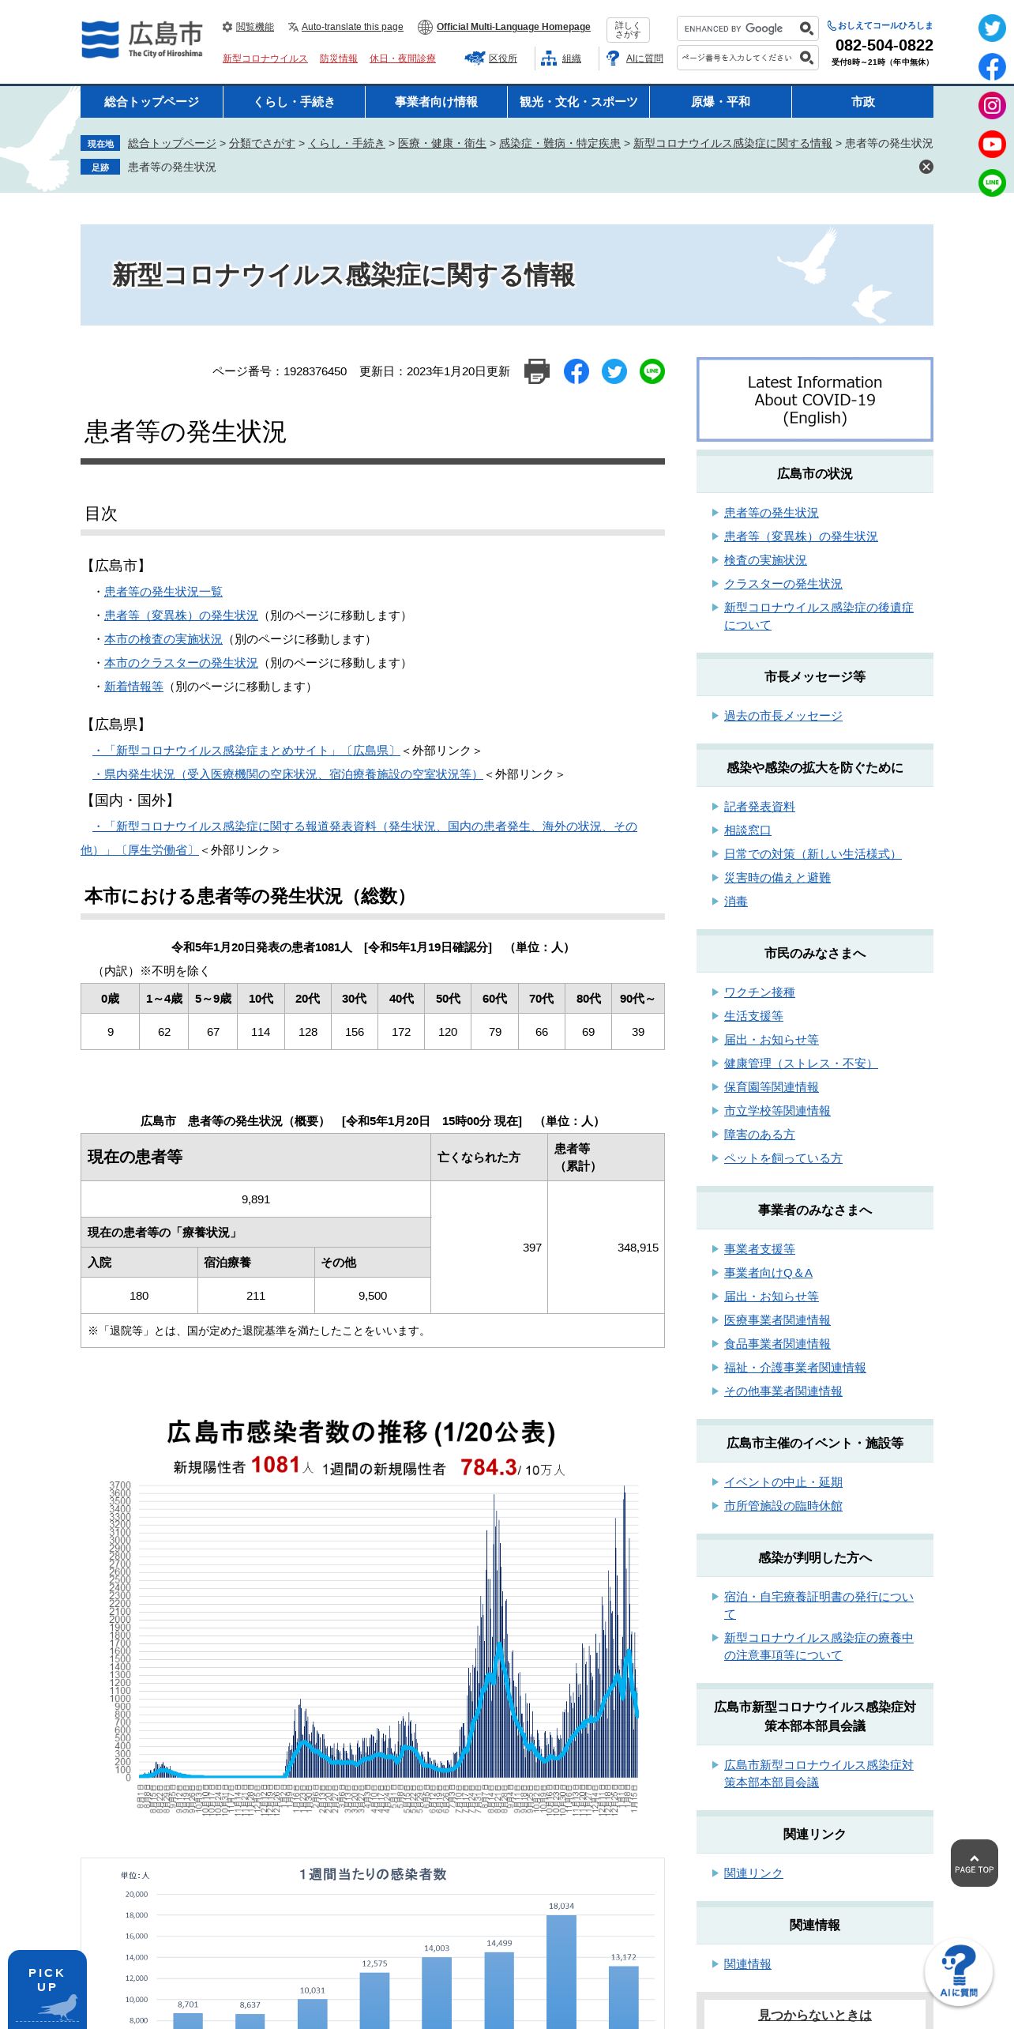Open 記者発表資料 sidebar link
This screenshot has height=2029, width=1014.
760,807
